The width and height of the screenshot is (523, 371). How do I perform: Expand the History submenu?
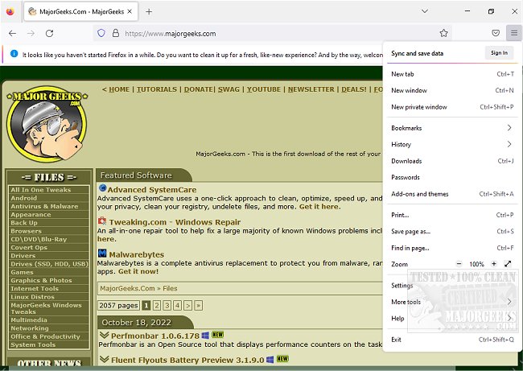click(x=453, y=145)
